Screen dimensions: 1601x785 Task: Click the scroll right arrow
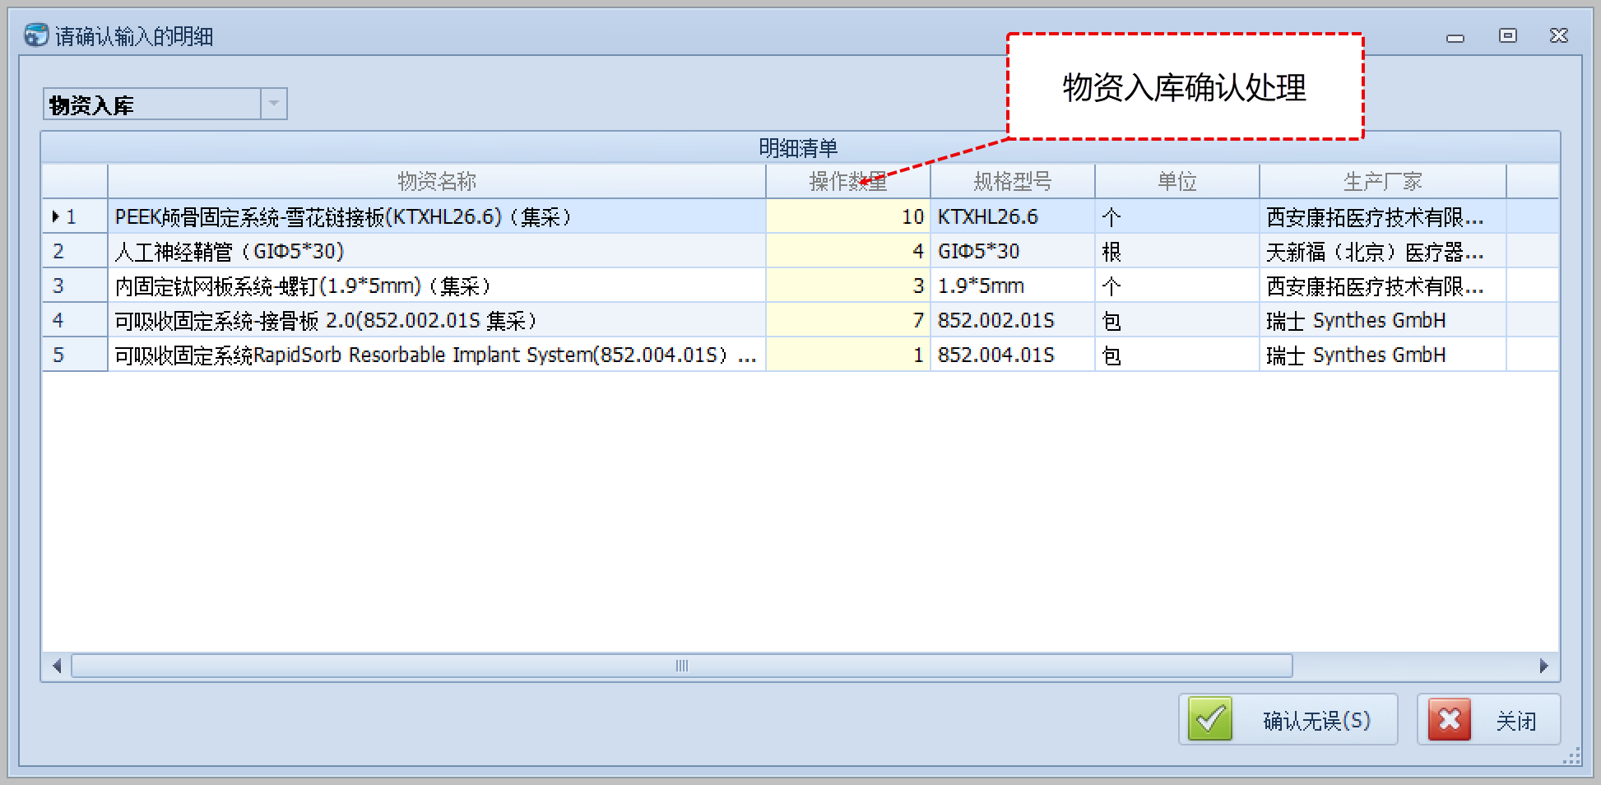1544,666
